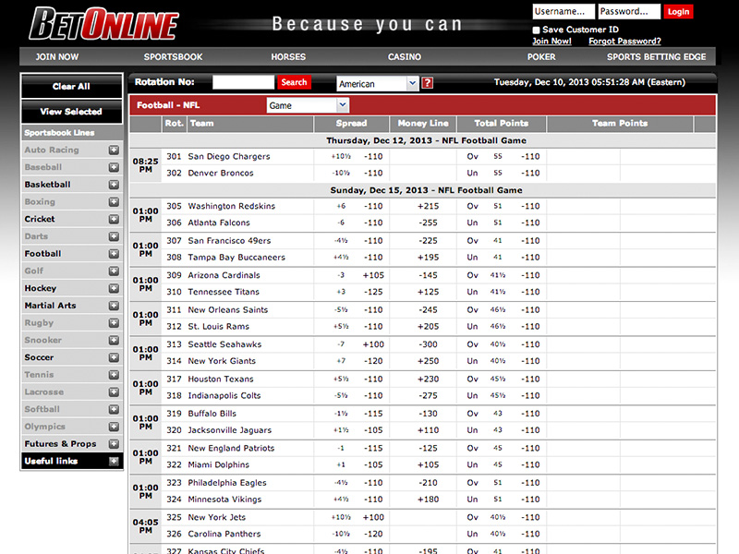Open JOIN NOW in navigation bar
The image size is (739, 554).
click(57, 57)
